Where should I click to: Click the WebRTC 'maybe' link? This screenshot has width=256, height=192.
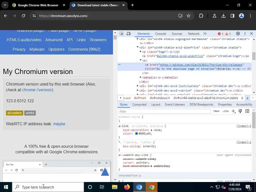59,124
